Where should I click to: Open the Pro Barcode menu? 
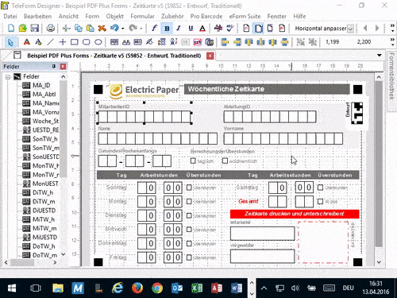[x=206, y=16]
